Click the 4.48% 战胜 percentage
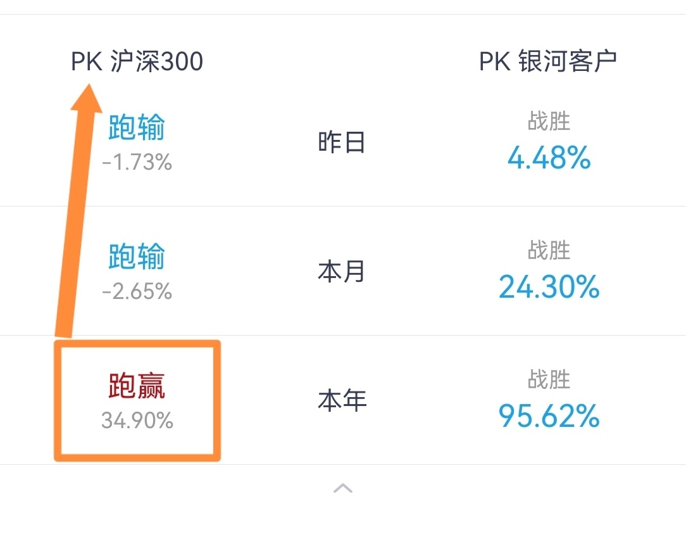This screenshot has width=686, height=539. coord(549,158)
